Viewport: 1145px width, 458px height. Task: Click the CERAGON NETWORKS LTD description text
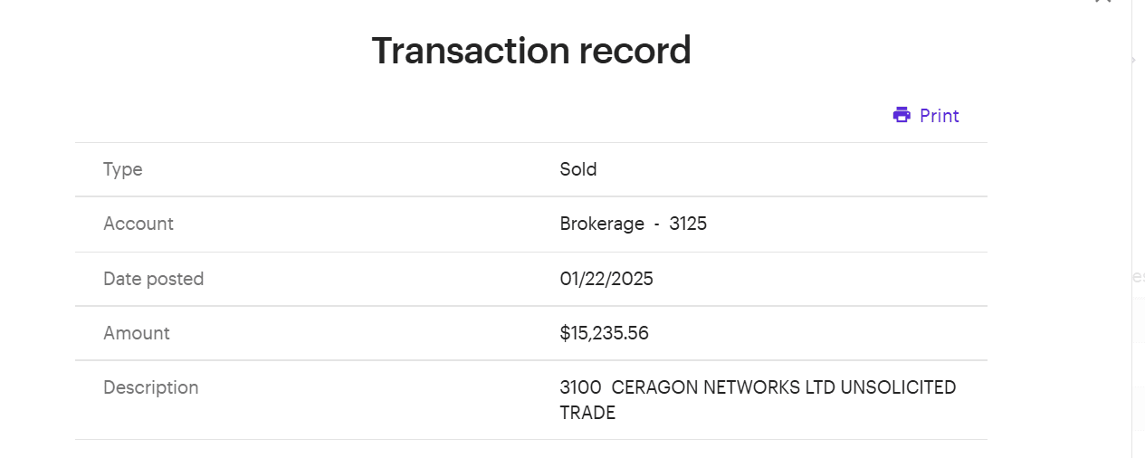(723, 387)
